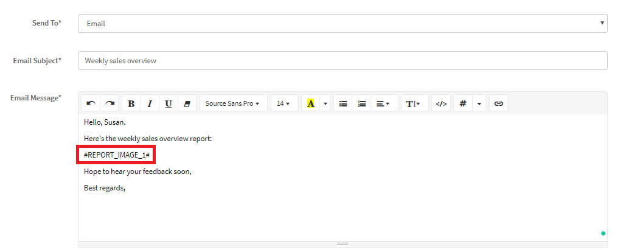This screenshot has width=620, height=250.
Task: Open the Source Sans Pro font dropdown
Action: click(233, 103)
